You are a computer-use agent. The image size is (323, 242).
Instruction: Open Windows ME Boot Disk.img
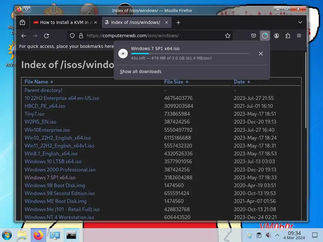pyautogui.click(x=56, y=201)
